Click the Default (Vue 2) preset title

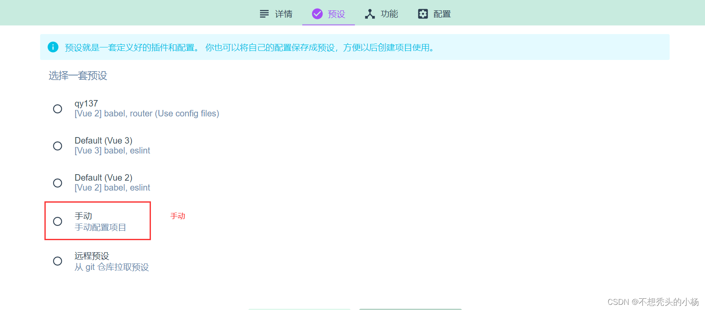[x=103, y=178]
